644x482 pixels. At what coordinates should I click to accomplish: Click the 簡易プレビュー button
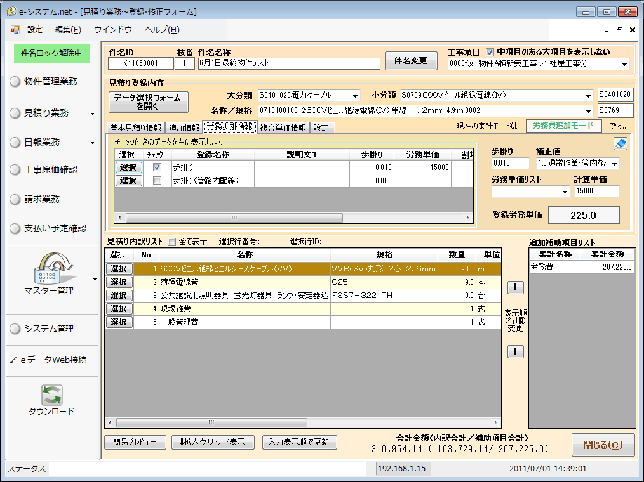pyautogui.click(x=135, y=442)
